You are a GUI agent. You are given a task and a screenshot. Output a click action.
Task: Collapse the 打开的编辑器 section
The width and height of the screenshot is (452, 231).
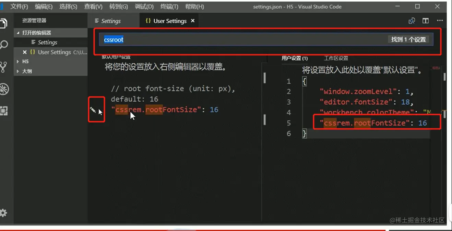coord(50,33)
